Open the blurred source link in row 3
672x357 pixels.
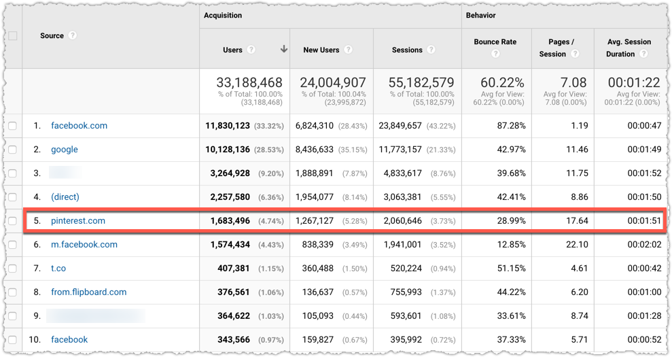click(66, 173)
